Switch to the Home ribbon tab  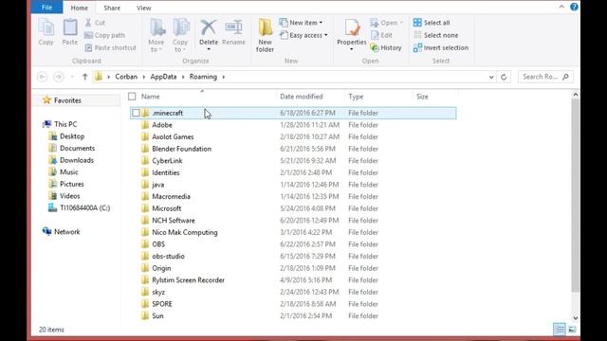[x=79, y=8]
